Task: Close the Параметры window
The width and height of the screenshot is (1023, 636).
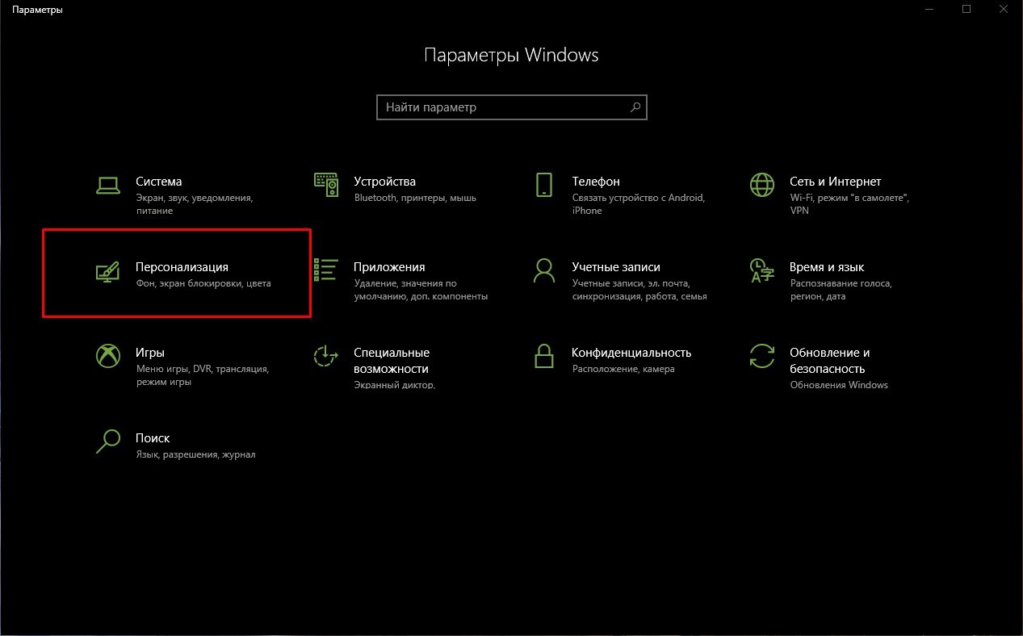Action: [x=1004, y=10]
